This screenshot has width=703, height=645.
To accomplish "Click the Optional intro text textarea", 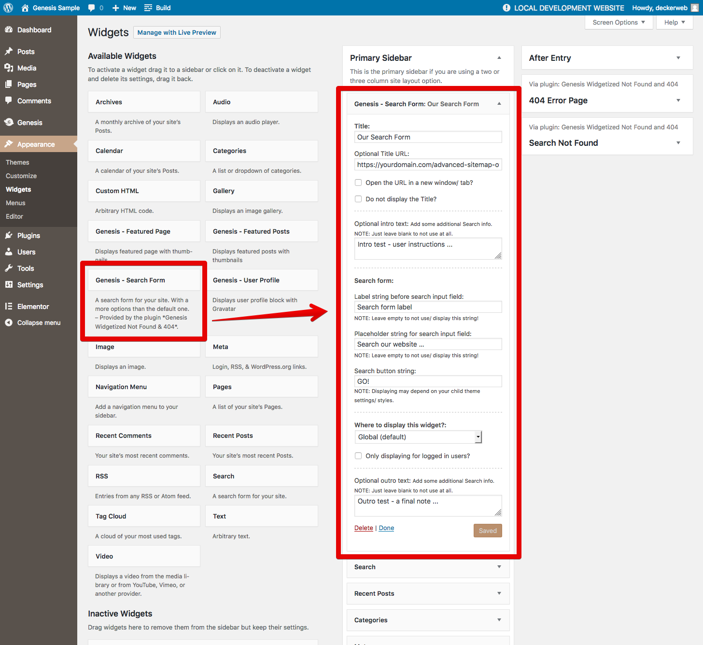I will (x=428, y=249).
